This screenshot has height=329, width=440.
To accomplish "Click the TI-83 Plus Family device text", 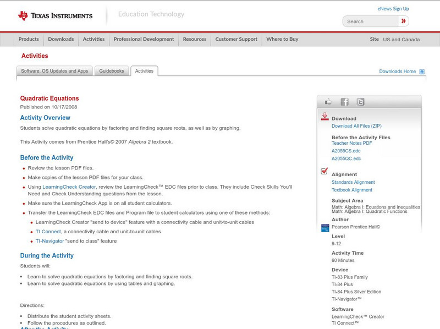I will point(350,277).
